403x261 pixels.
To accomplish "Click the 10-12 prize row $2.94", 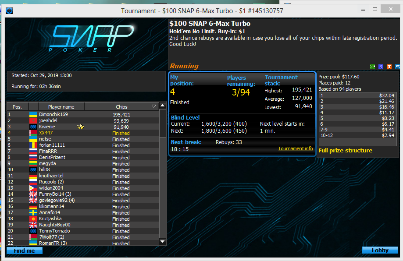I will click(357, 135).
